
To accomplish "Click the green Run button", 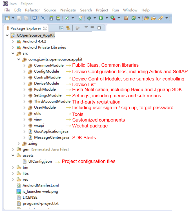I will [x=101, y=18].
